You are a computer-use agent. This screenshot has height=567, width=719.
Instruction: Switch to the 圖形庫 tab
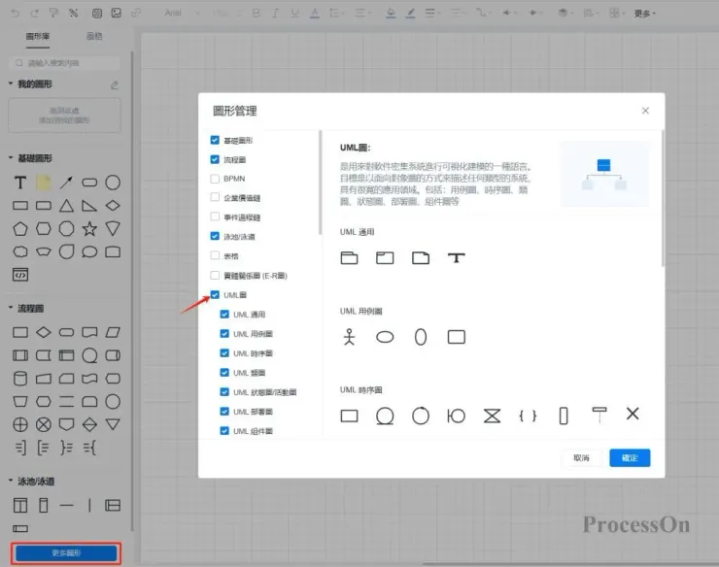pyautogui.click(x=39, y=36)
